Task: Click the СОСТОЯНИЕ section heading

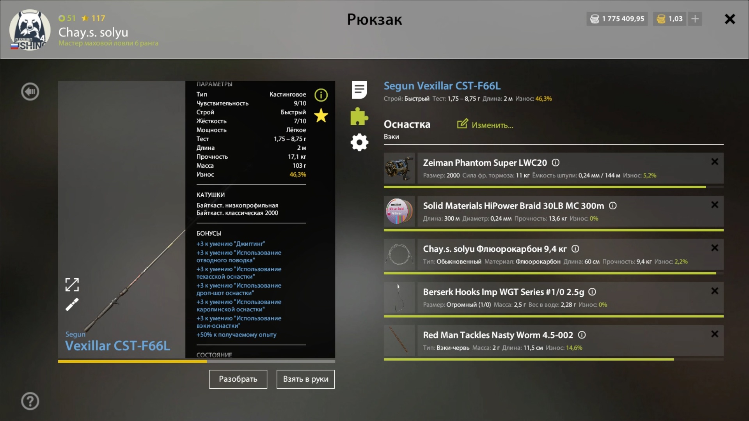Action: (214, 355)
